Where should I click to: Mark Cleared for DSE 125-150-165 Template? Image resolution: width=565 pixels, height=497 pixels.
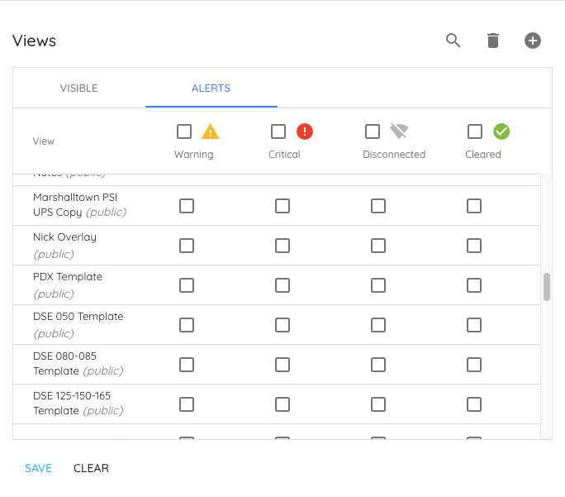[474, 404]
